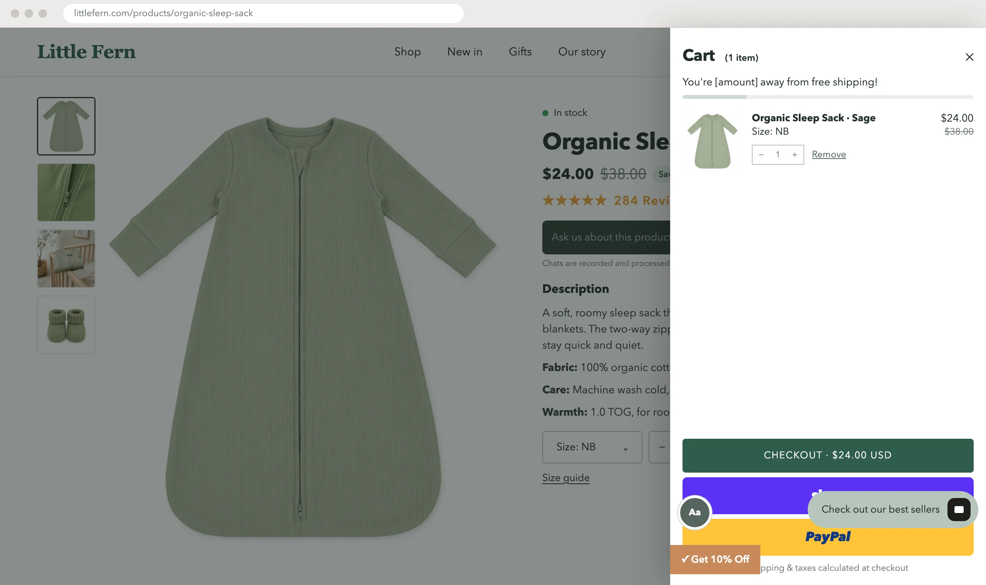Select the zipper close-up thumbnail

coord(66,192)
